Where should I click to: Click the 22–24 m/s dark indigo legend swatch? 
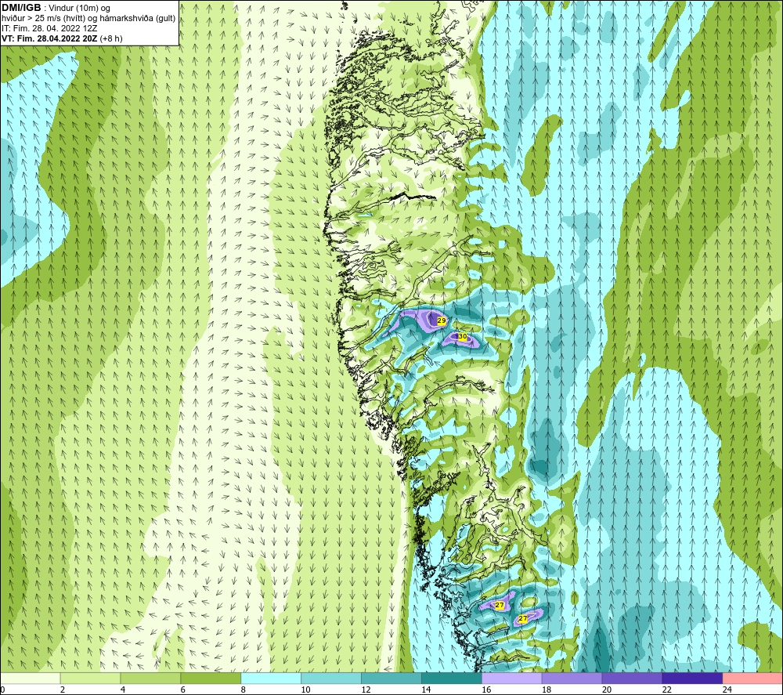[692, 678]
